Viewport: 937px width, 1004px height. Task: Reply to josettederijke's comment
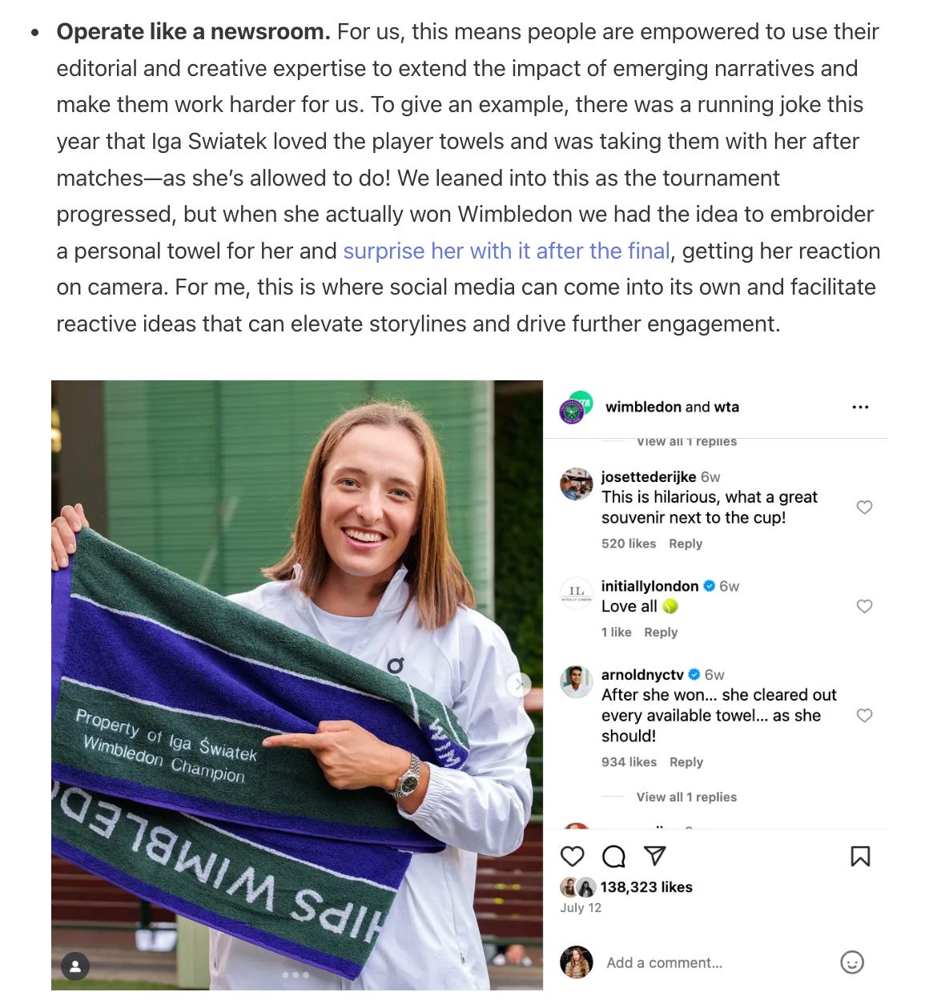(686, 544)
